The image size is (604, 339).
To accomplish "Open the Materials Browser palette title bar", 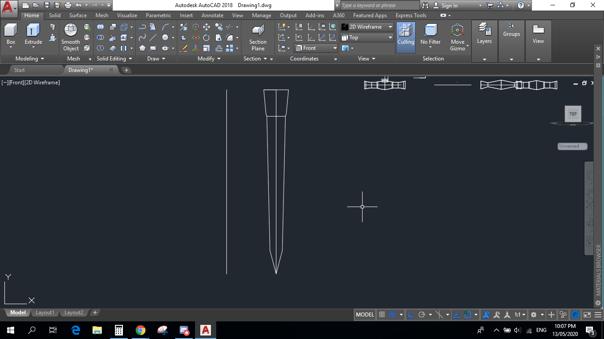I will (x=598, y=270).
